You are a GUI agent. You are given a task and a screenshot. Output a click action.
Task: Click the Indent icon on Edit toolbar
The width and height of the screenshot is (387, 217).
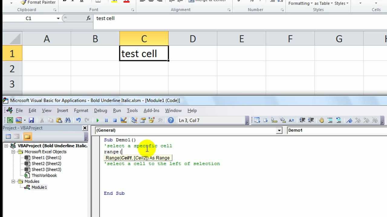click(x=302, y=120)
